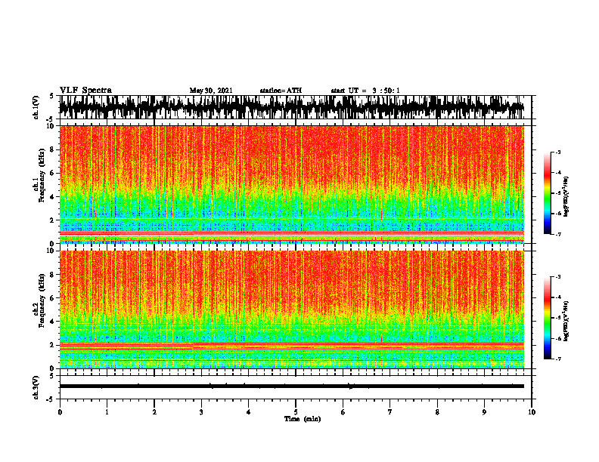The width and height of the screenshot is (599, 462).
Task: Click the "10" kHz tick of ch.2 spectrogram
Action: tap(51, 251)
